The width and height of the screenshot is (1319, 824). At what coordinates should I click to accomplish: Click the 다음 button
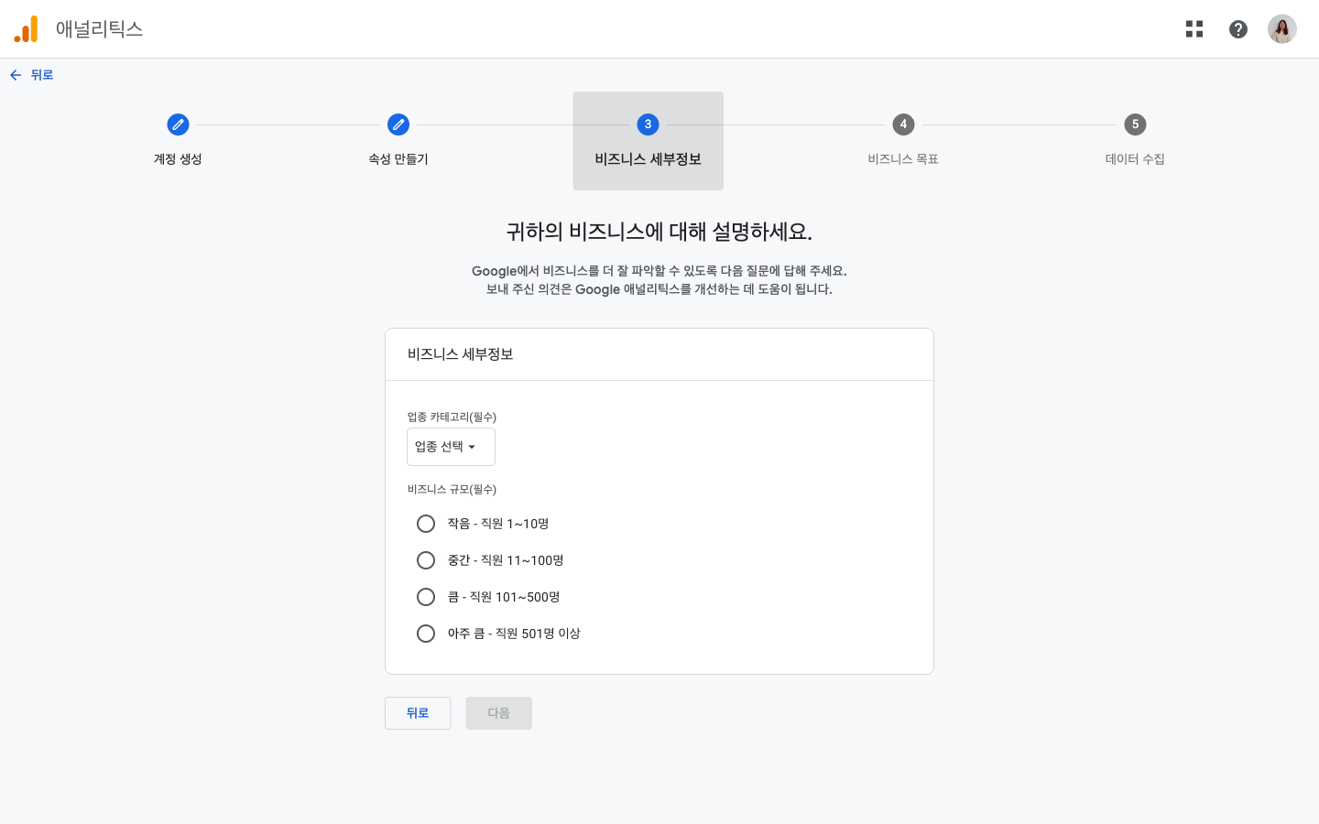point(498,713)
